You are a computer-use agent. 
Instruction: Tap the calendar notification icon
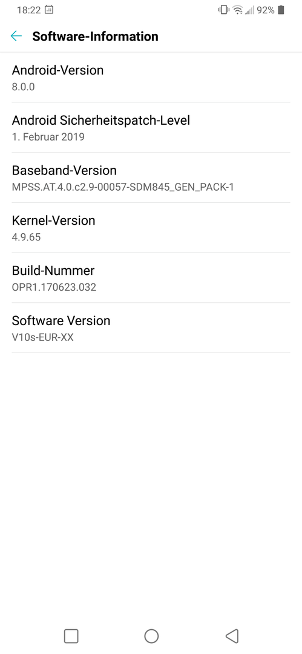pos(49,10)
